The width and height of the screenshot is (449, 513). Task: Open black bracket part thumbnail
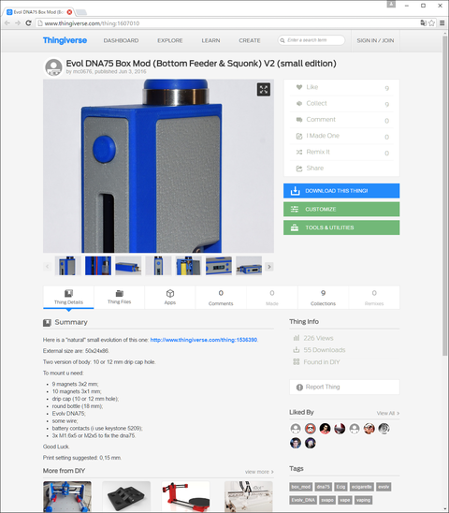[x=126, y=497]
